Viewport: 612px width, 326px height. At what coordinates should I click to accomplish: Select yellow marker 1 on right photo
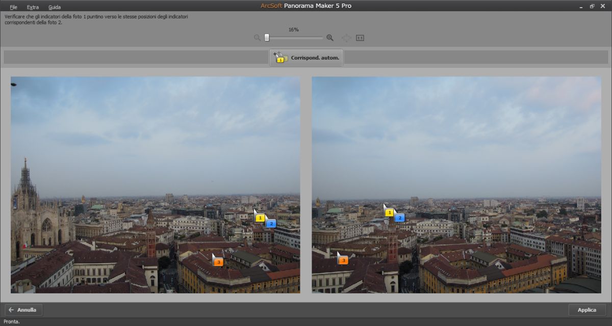coord(389,212)
